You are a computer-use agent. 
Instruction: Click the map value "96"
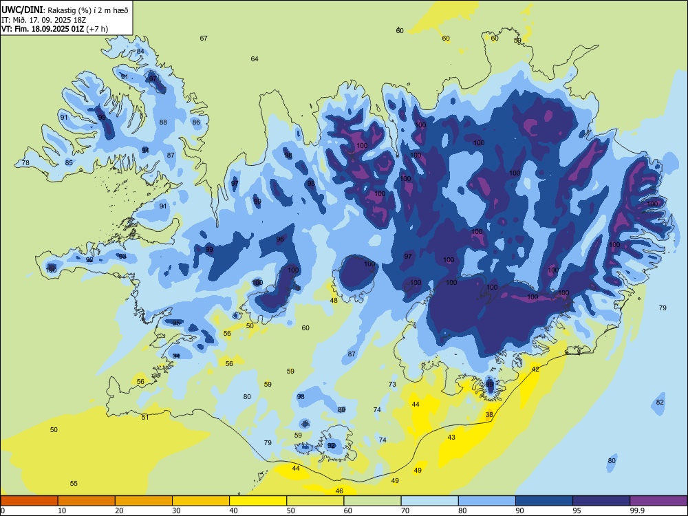280,239
